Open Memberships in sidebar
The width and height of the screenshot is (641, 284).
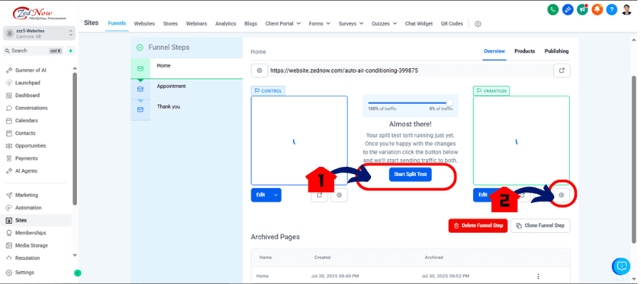pos(31,233)
